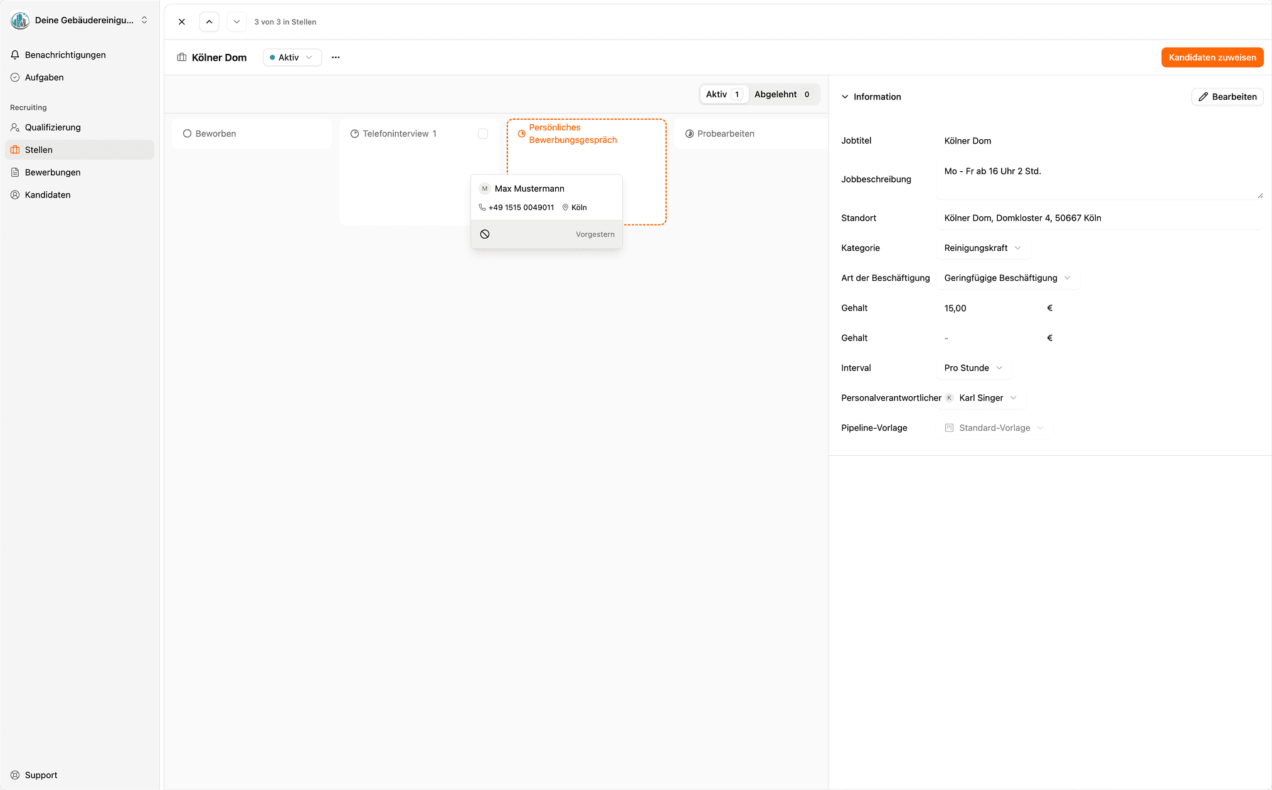The width and height of the screenshot is (1272, 790).
Task: Click the Bearbeiten button
Action: pos(1227,97)
